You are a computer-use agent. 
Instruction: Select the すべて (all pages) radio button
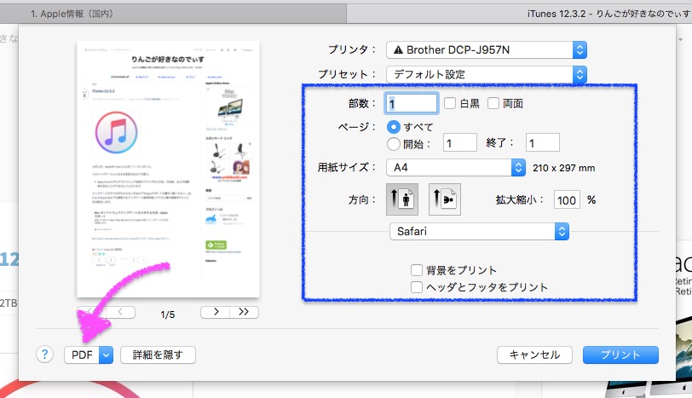[x=393, y=127]
